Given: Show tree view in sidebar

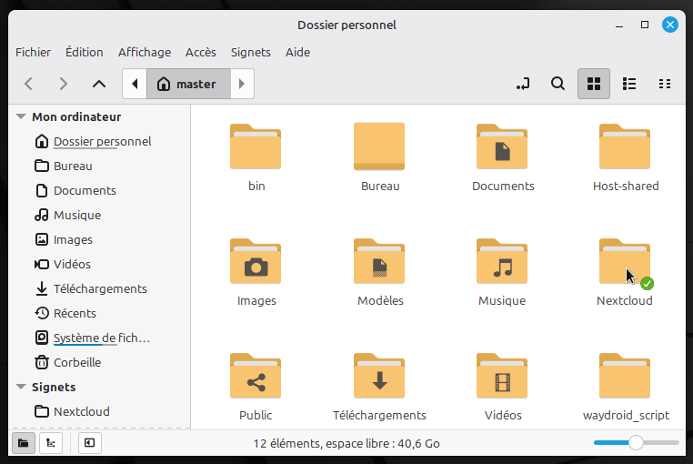Looking at the screenshot, I should 50,443.
